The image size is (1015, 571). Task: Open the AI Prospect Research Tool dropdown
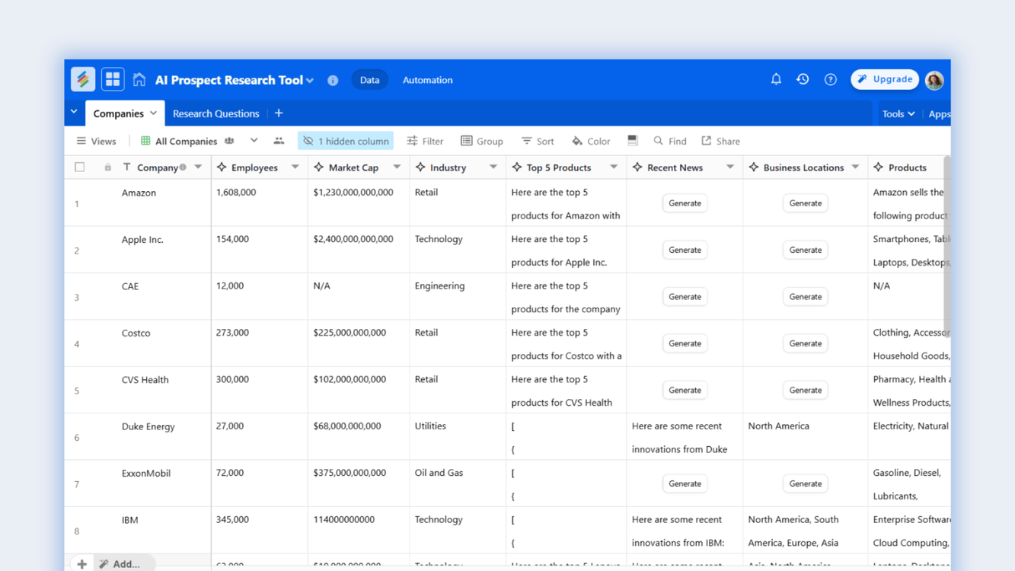pyautogui.click(x=311, y=79)
